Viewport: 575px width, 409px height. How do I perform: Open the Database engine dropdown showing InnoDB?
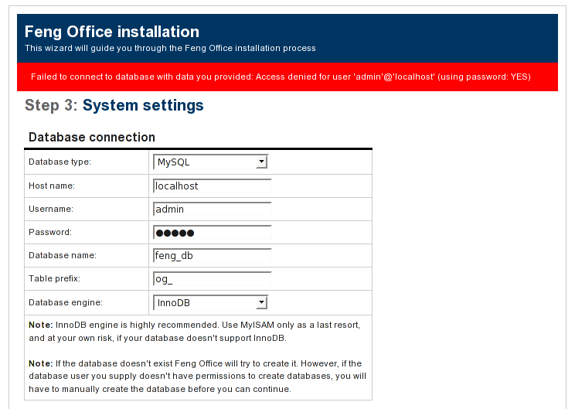pyautogui.click(x=210, y=302)
